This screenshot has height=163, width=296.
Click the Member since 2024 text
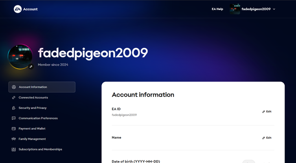[x=53, y=65]
